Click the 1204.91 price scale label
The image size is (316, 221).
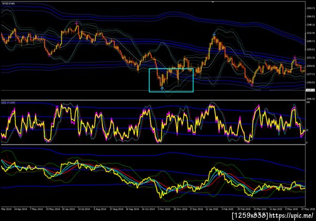[311, 66]
